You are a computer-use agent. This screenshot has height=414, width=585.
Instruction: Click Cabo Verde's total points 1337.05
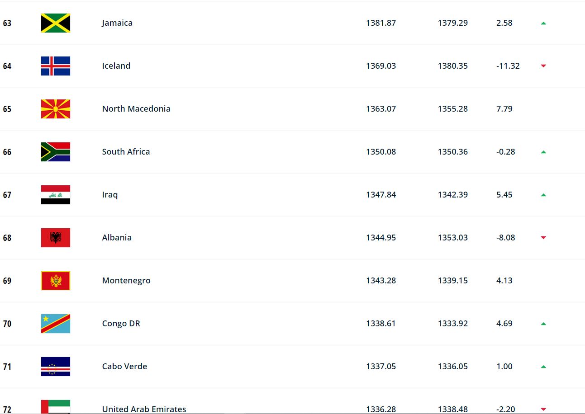[x=381, y=367]
